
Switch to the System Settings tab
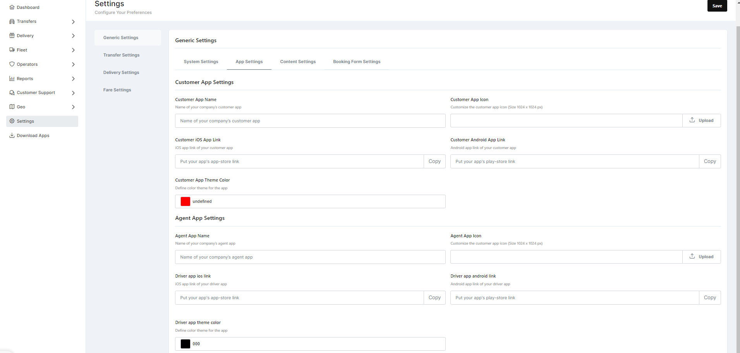point(201,62)
